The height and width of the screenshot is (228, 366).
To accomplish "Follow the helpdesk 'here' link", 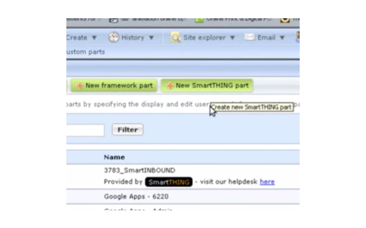I will [x=267, y=182].
